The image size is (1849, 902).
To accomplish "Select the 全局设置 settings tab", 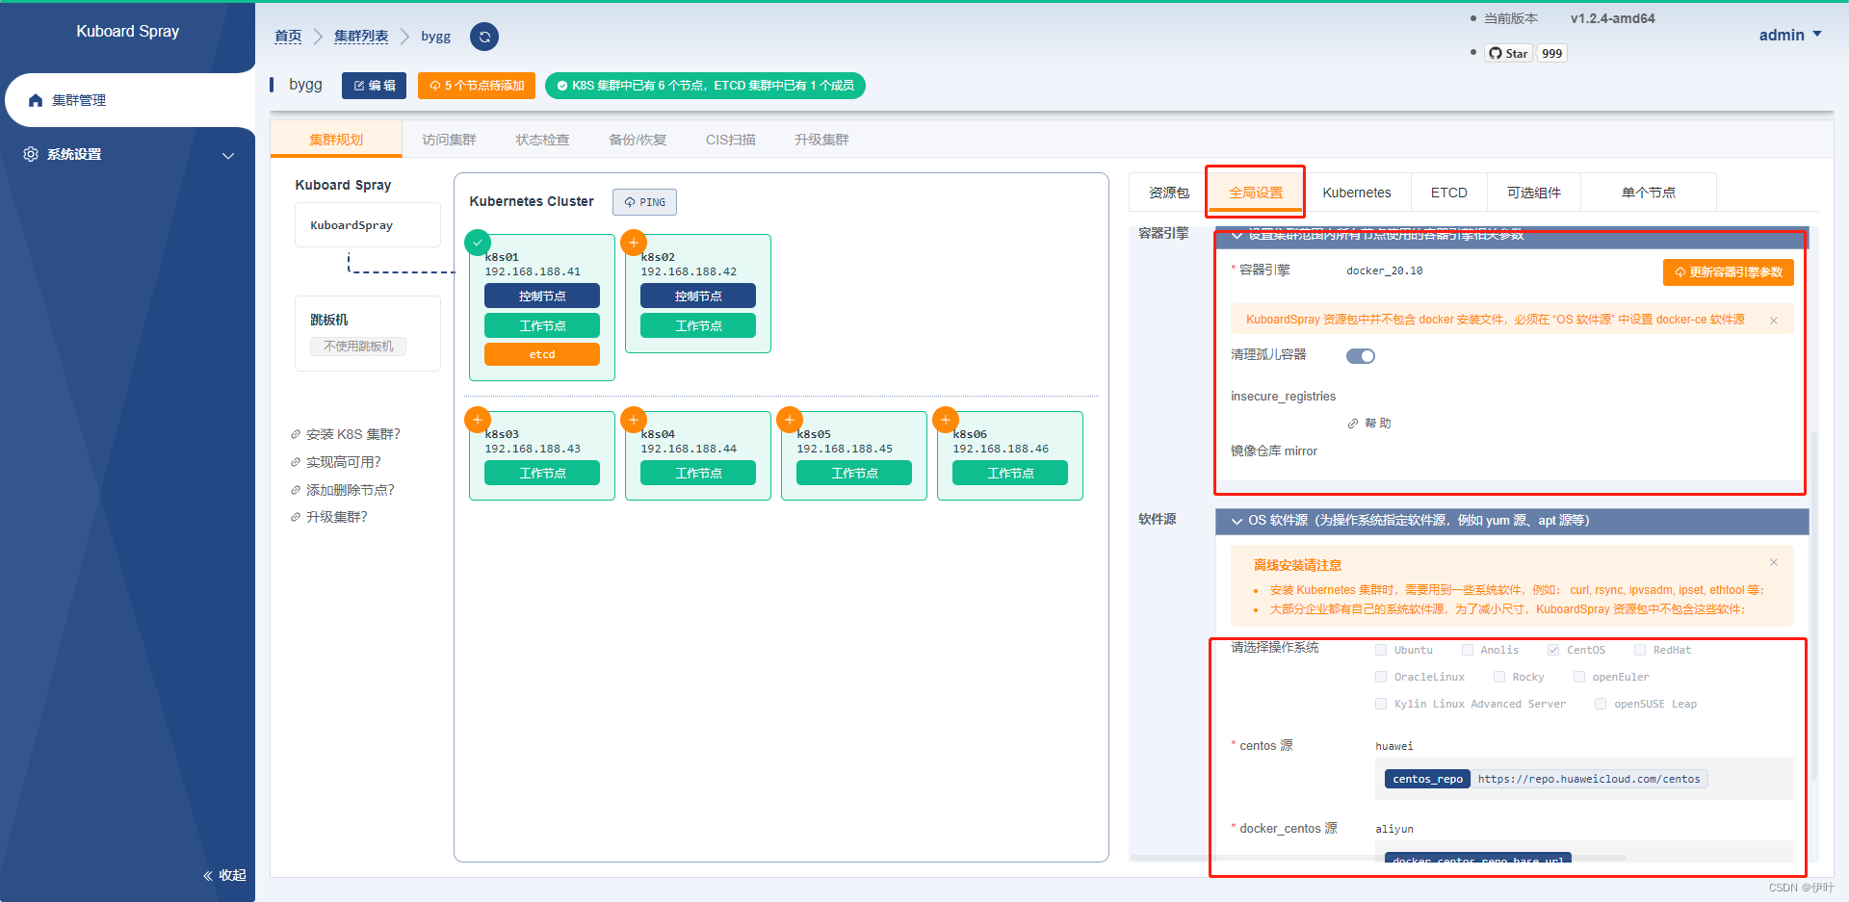I will (1256, 193).
